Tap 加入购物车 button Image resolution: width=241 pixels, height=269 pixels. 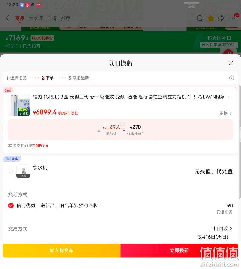[62, 250]
